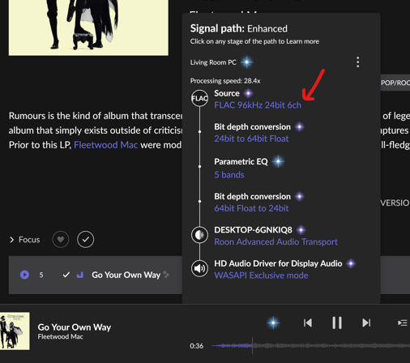Open the play queue icon
This screenshot has width=410, height=363.
coord(402,322)
